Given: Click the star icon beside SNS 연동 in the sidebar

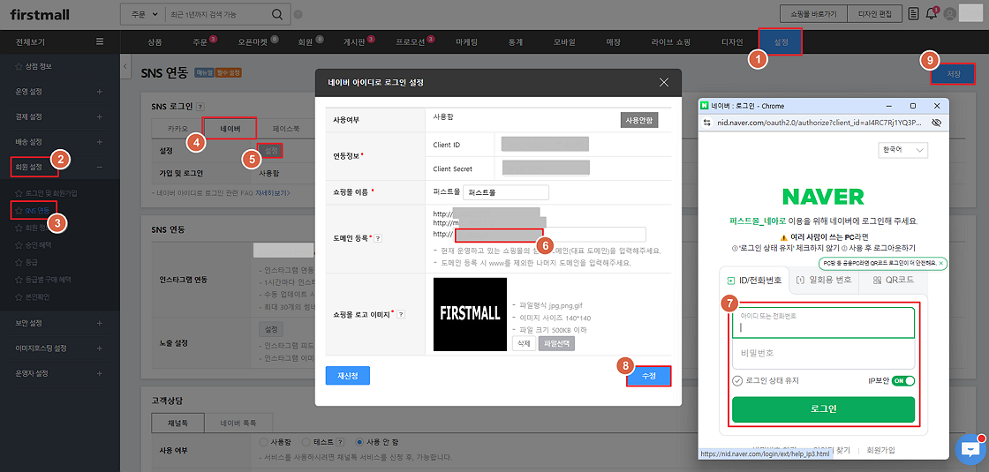Looking at the screenshot, I should coord(19,209).
